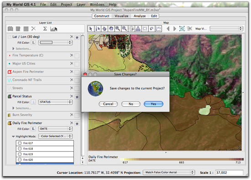Toggle visibility of Fire Temperature layer
The width and height of the screenshot is (251, 180).
point(77,56)
